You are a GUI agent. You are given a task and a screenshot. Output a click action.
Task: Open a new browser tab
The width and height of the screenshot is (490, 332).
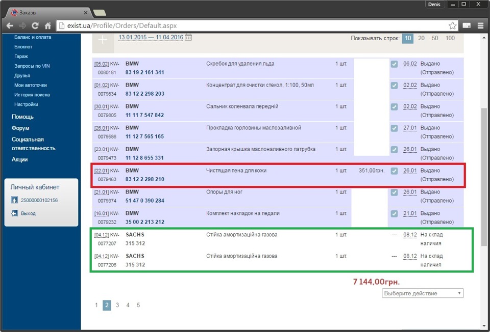coord(100,13)
